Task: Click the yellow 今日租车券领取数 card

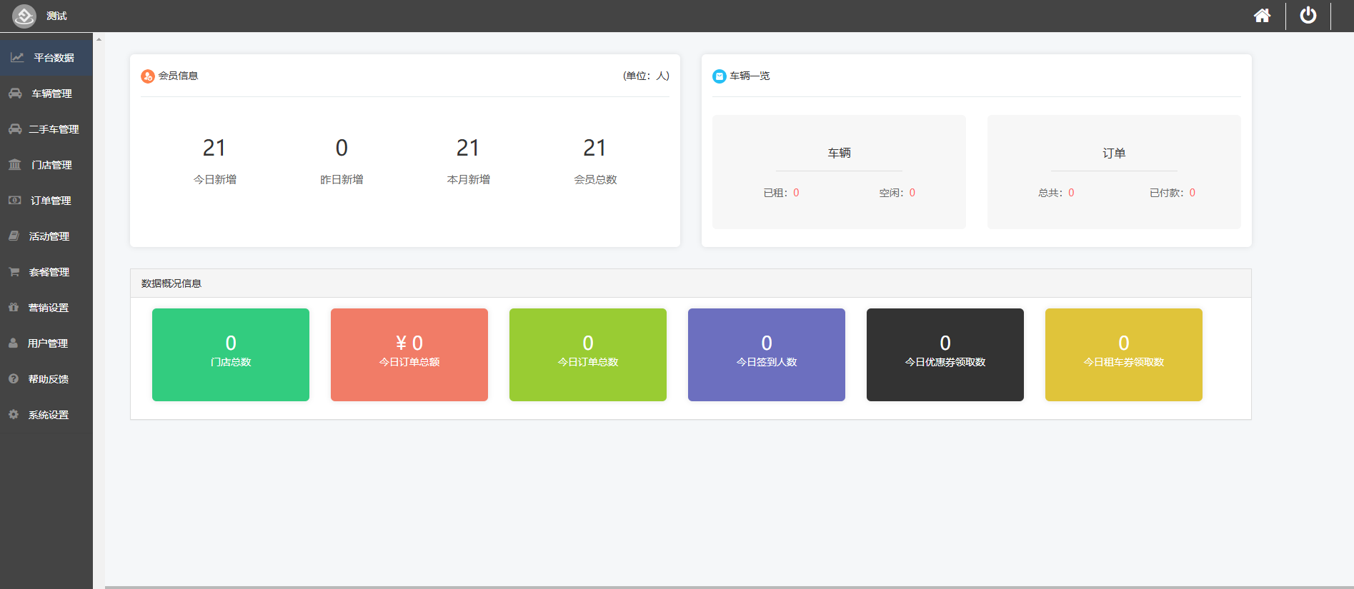Action: [1124, 355]
